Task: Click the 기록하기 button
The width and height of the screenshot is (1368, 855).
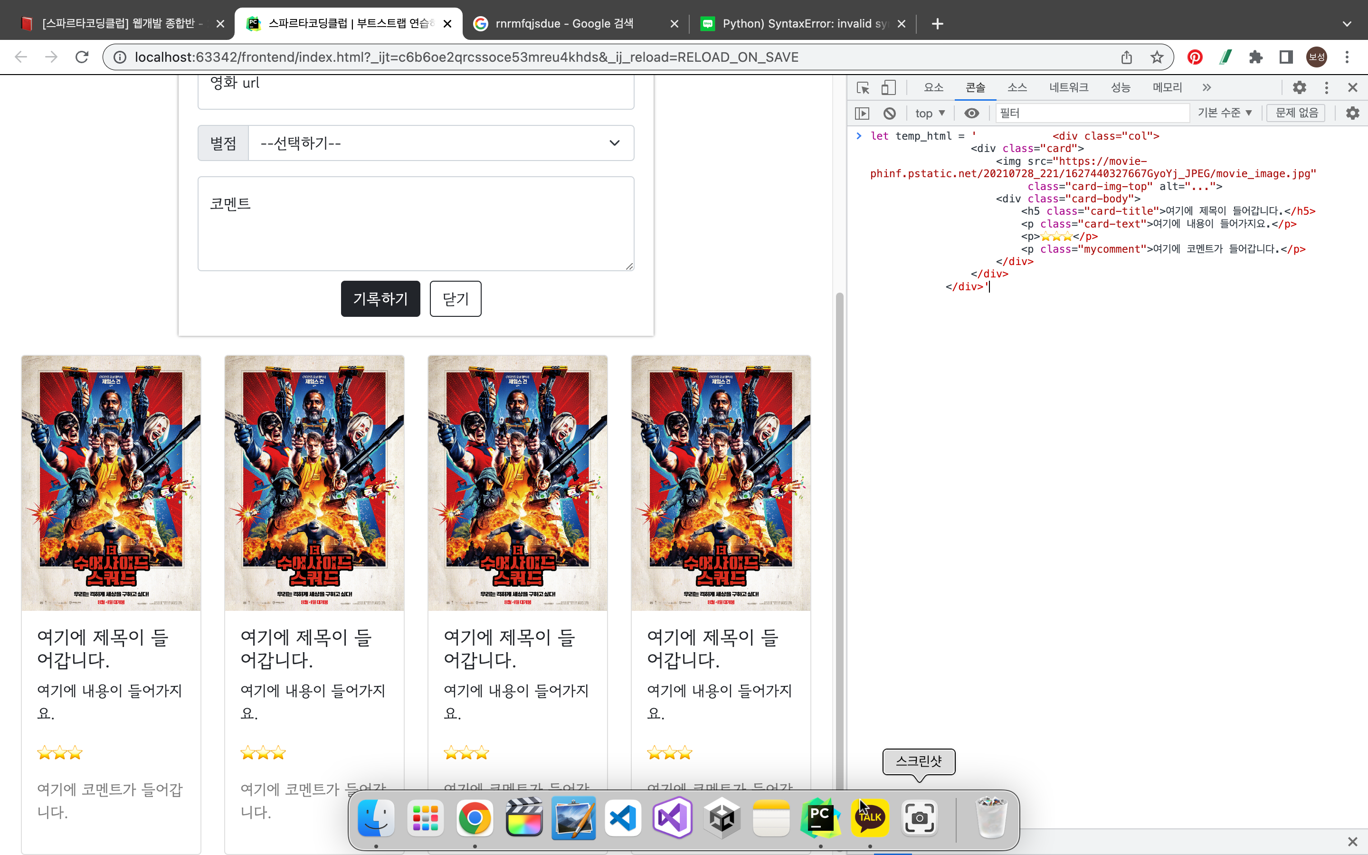Action: point(380,299)
